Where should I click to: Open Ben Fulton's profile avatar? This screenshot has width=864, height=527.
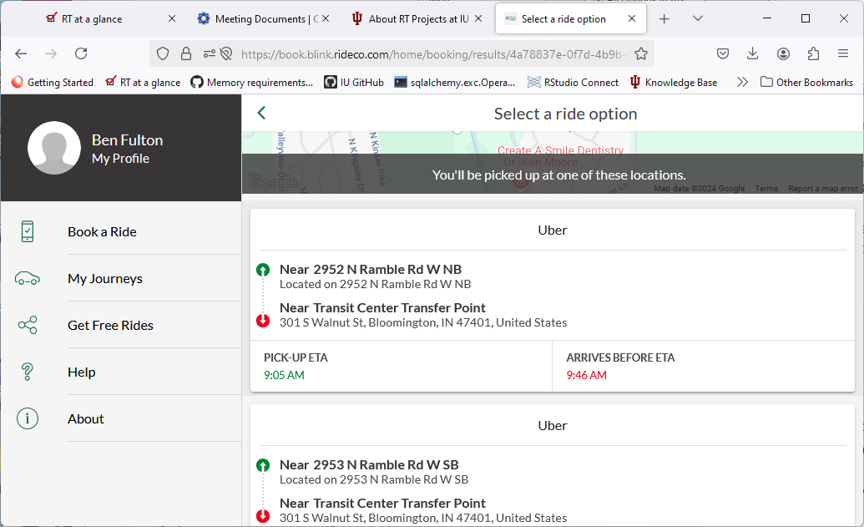click(x=54, y=148)
